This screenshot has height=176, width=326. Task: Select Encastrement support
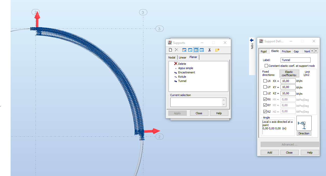click(186, 72)
